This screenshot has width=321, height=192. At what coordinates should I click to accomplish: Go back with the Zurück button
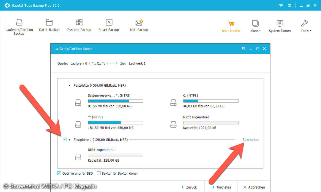[x=189, y=187]
